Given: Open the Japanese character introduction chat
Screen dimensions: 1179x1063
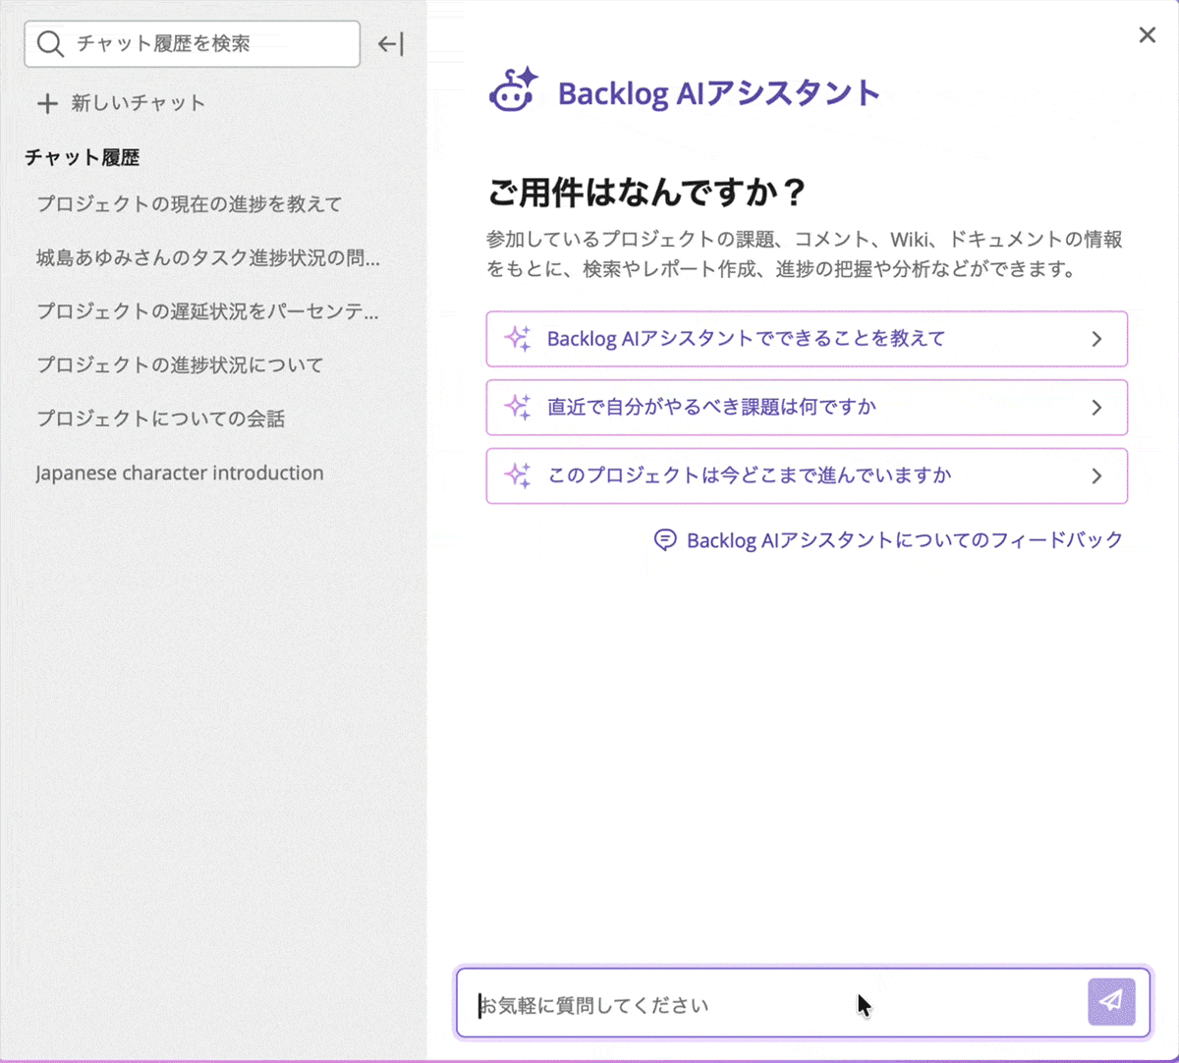Looking at the screenshot, I should pos(179,473).
